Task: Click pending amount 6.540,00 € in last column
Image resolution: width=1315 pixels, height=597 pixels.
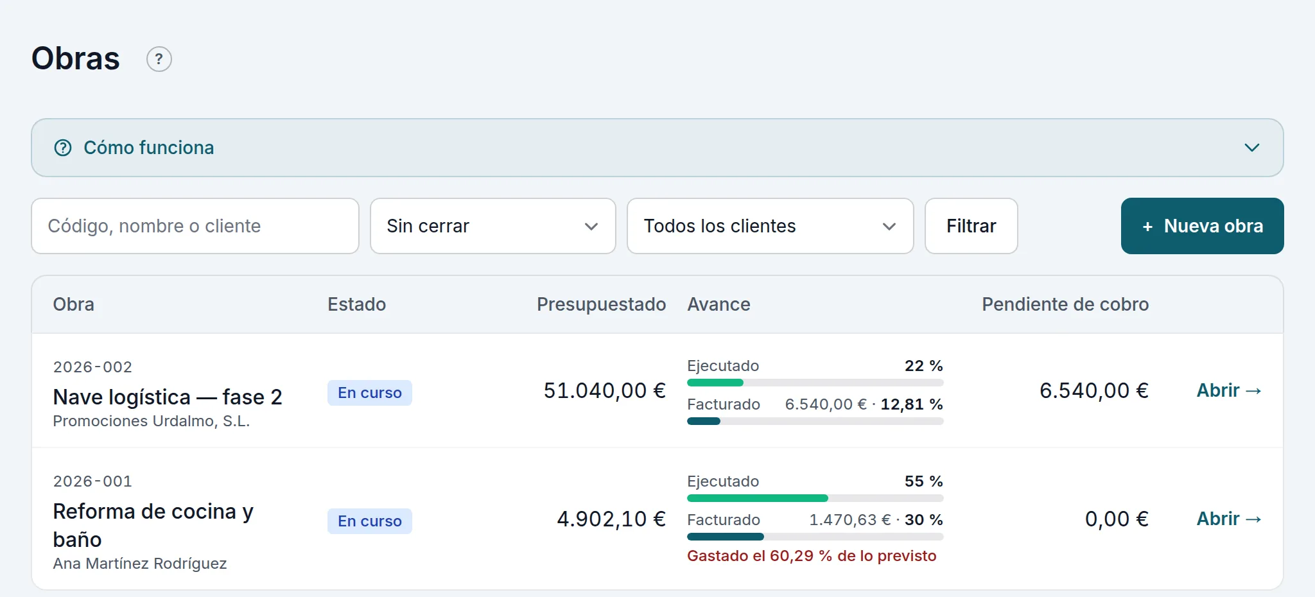Action: 1094,390
